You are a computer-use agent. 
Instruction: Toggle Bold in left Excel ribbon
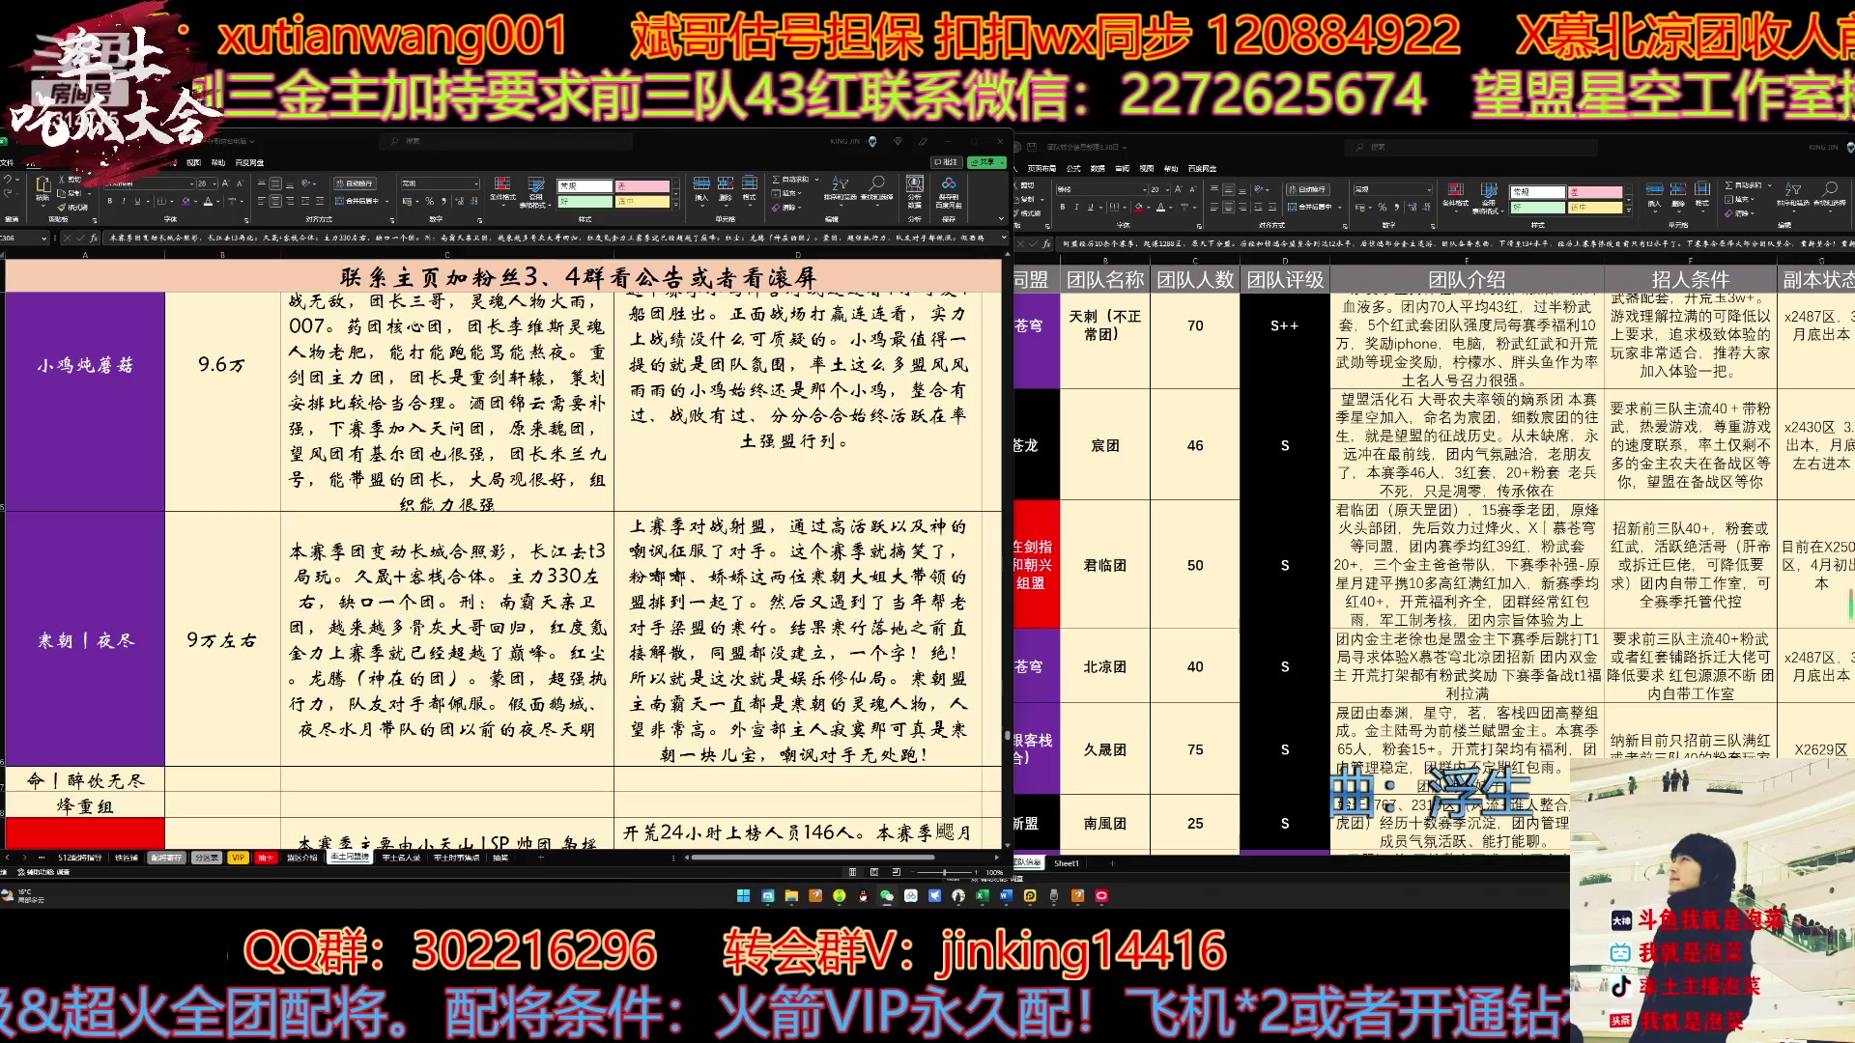point(110,201)
